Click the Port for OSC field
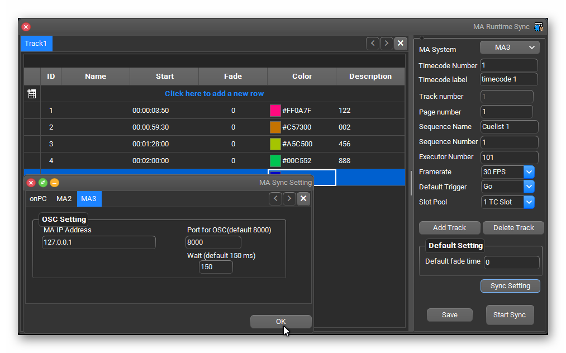This screenshot has height=353, width=566. [x=213, y=242]
